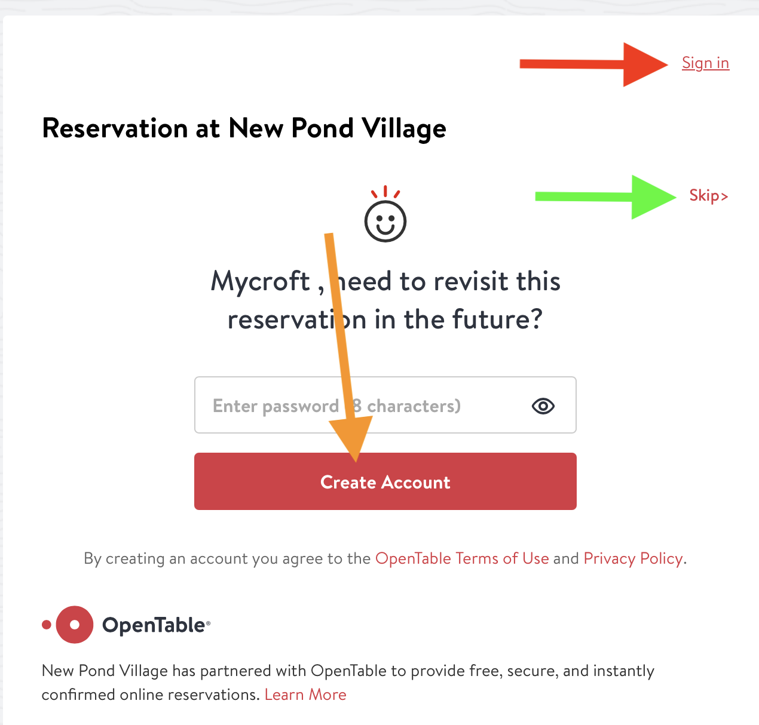The height and width of the screenshot is (725, 759).
Task: Select the greeting text addressing Mycroft
Action: click(x=385, y=300)
